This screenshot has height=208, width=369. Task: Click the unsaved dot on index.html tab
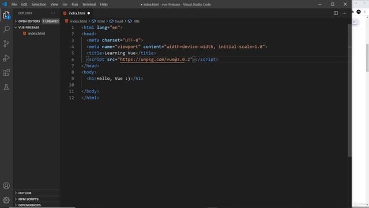point(89,13)
